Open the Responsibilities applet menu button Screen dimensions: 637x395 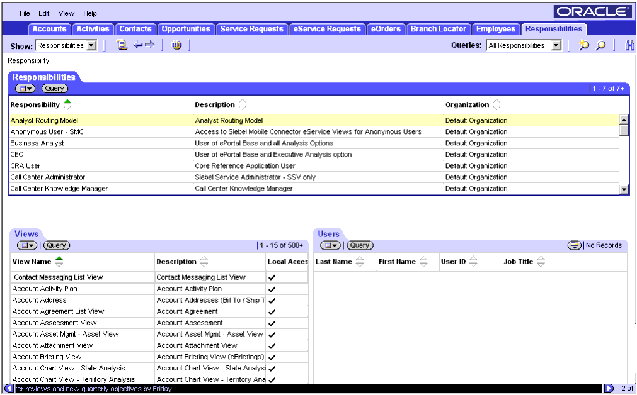click(26, 89)
